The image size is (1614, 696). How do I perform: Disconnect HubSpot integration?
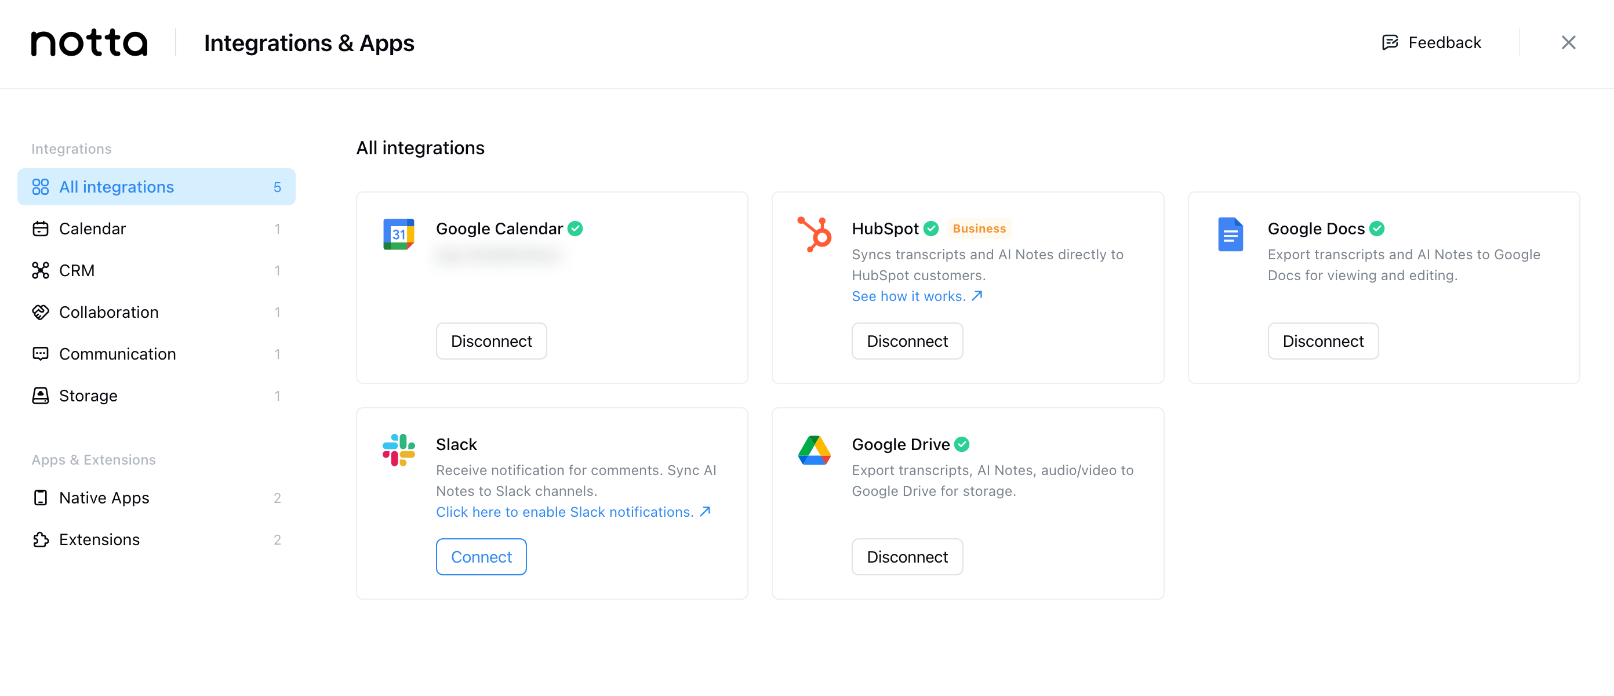907,341
